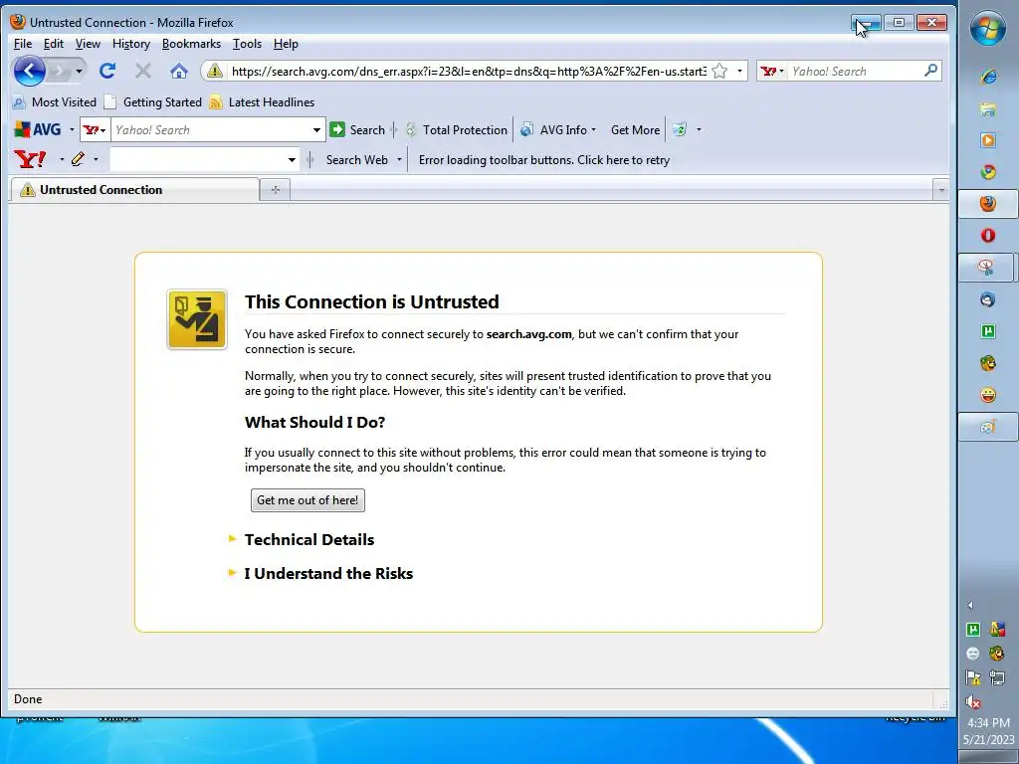
Task: Open Action Center flag in system tray
Action: point(973,677)
